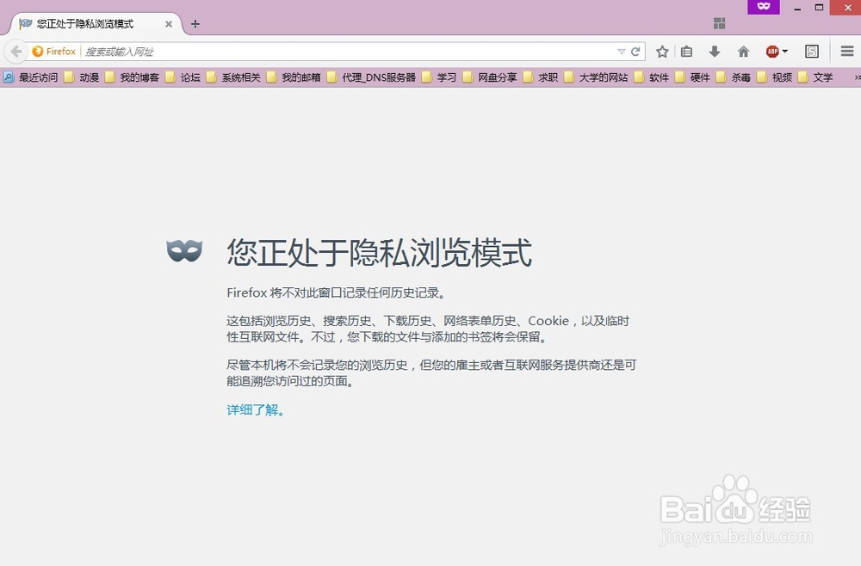This screenshot has height=566, width=861.
Task: Click the text Firefox 将不对此窗口记录任何历史记录
Action: [x=336, y=292]
